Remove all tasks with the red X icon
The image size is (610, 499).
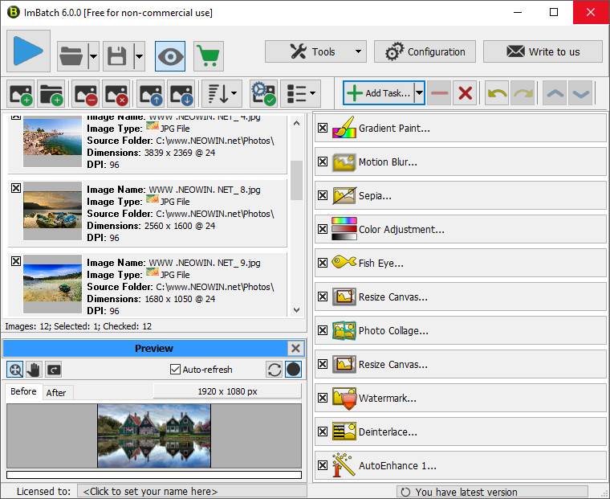pyautogui.click(x=465, y=93)
